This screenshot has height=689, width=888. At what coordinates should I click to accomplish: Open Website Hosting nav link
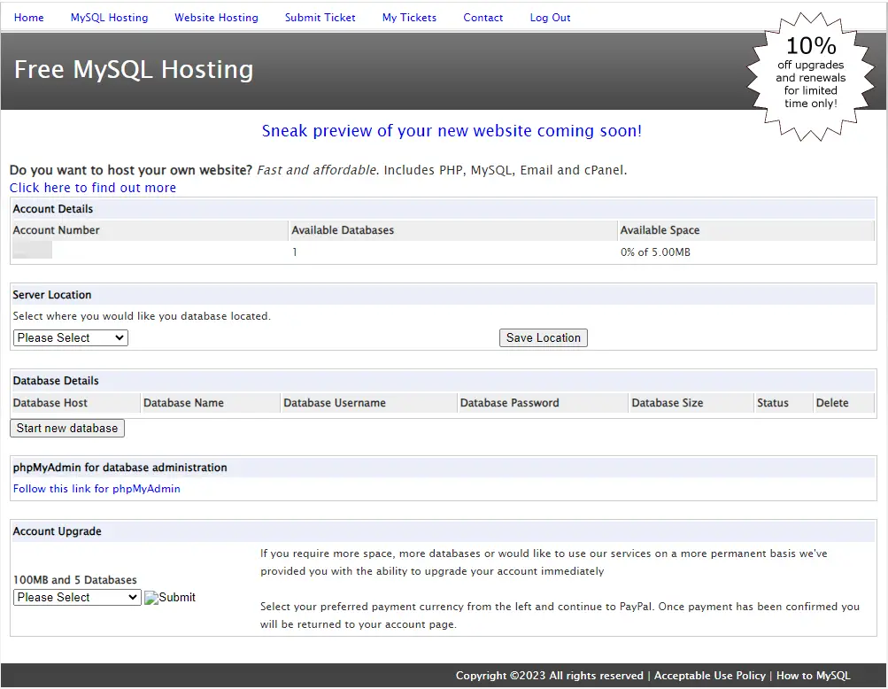pyautogui.click(x=216, y=18)
